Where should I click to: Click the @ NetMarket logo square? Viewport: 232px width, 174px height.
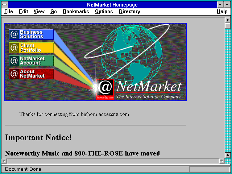pyautogui.click(x=105, y=89)
